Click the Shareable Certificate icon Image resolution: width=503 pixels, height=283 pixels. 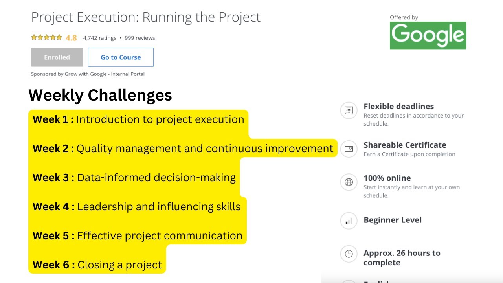pos(349,149)
